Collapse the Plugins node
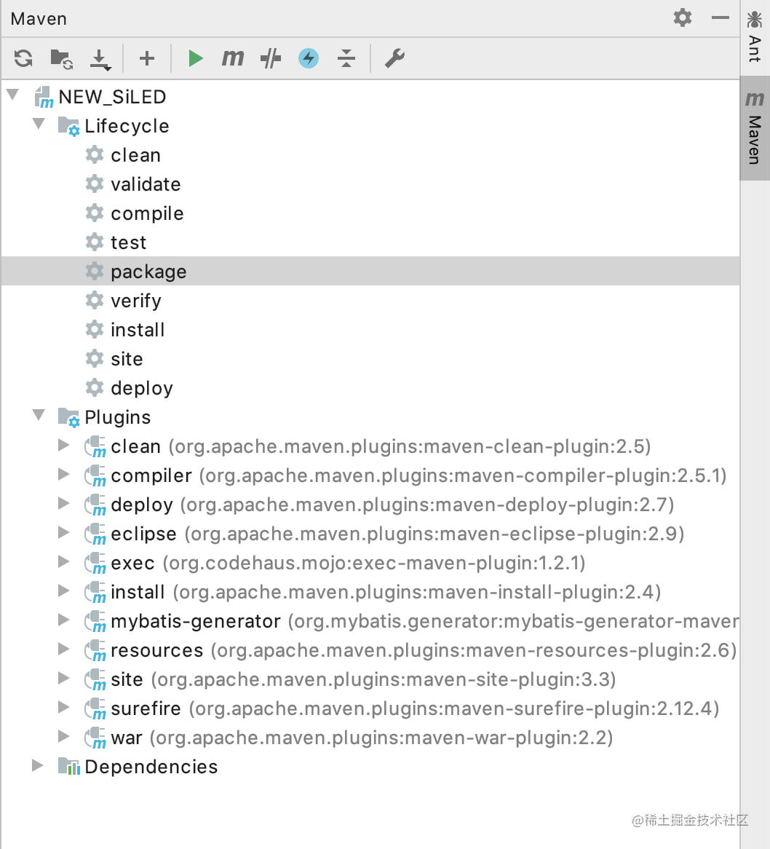The height and width of the screenshot is (849, 770). click(x=39, y=415)
